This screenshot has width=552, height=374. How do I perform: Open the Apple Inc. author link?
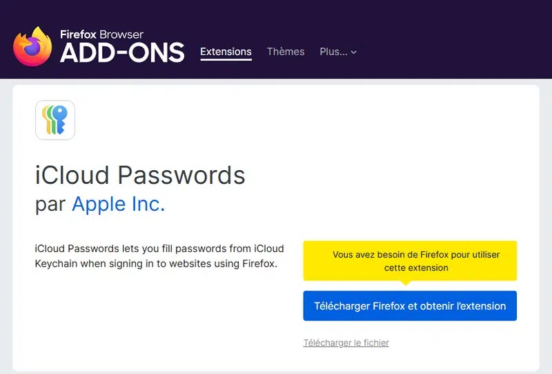(119, 204)
